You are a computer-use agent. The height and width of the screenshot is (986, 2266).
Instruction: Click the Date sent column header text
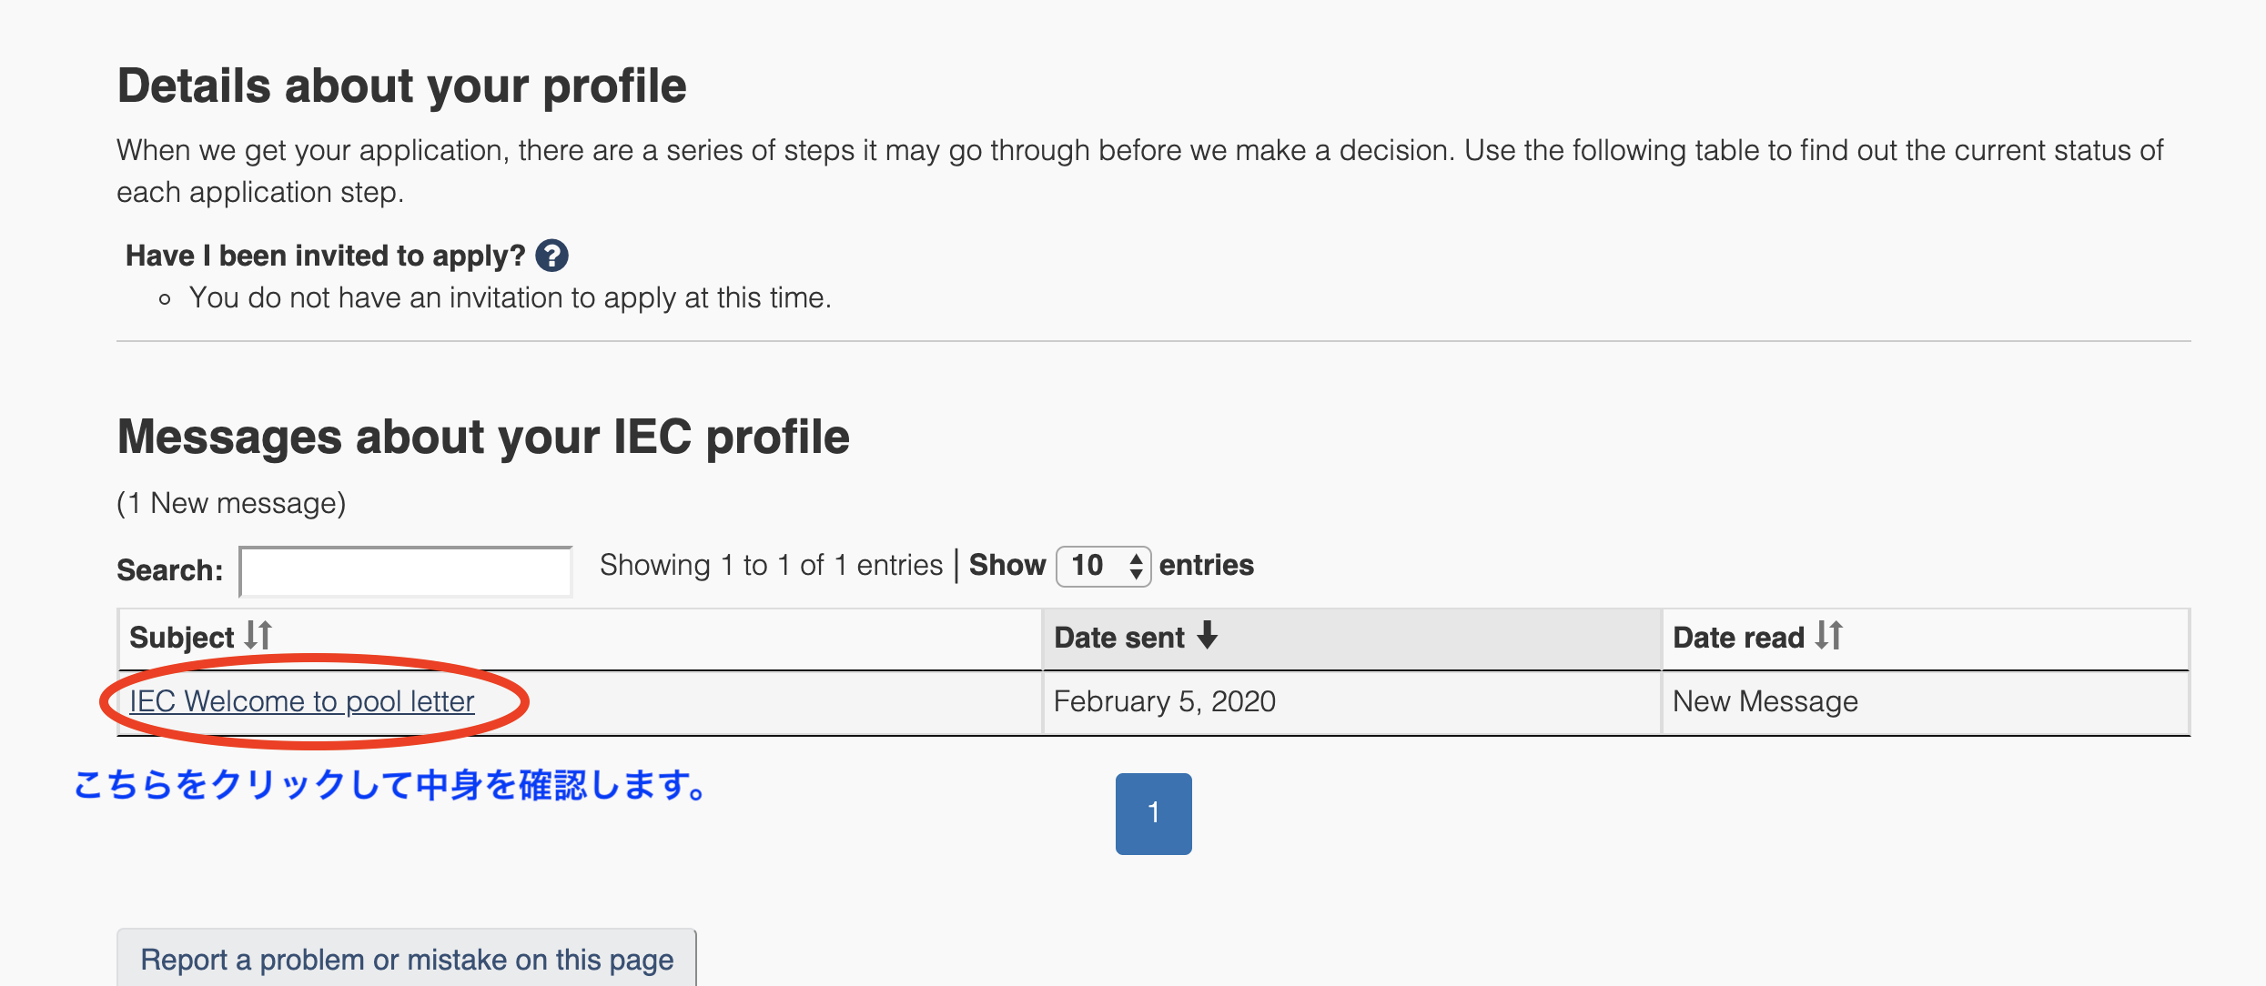pyautogui.click(x=1119, y=638)
